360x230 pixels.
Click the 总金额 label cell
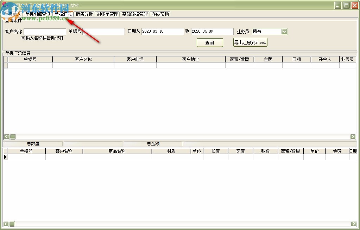[153, 144]
